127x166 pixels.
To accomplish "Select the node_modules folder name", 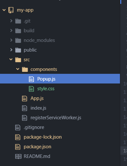I will [39, 40].
